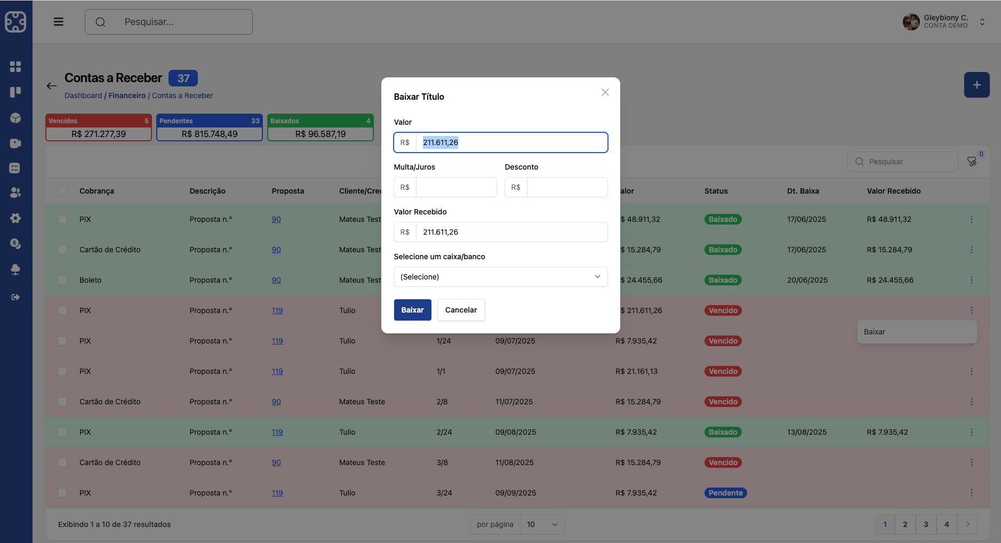This screenshot has width=1001, height=543.
Task: Go to page 2
Action: pyautogui.click(x=905, y=524)
